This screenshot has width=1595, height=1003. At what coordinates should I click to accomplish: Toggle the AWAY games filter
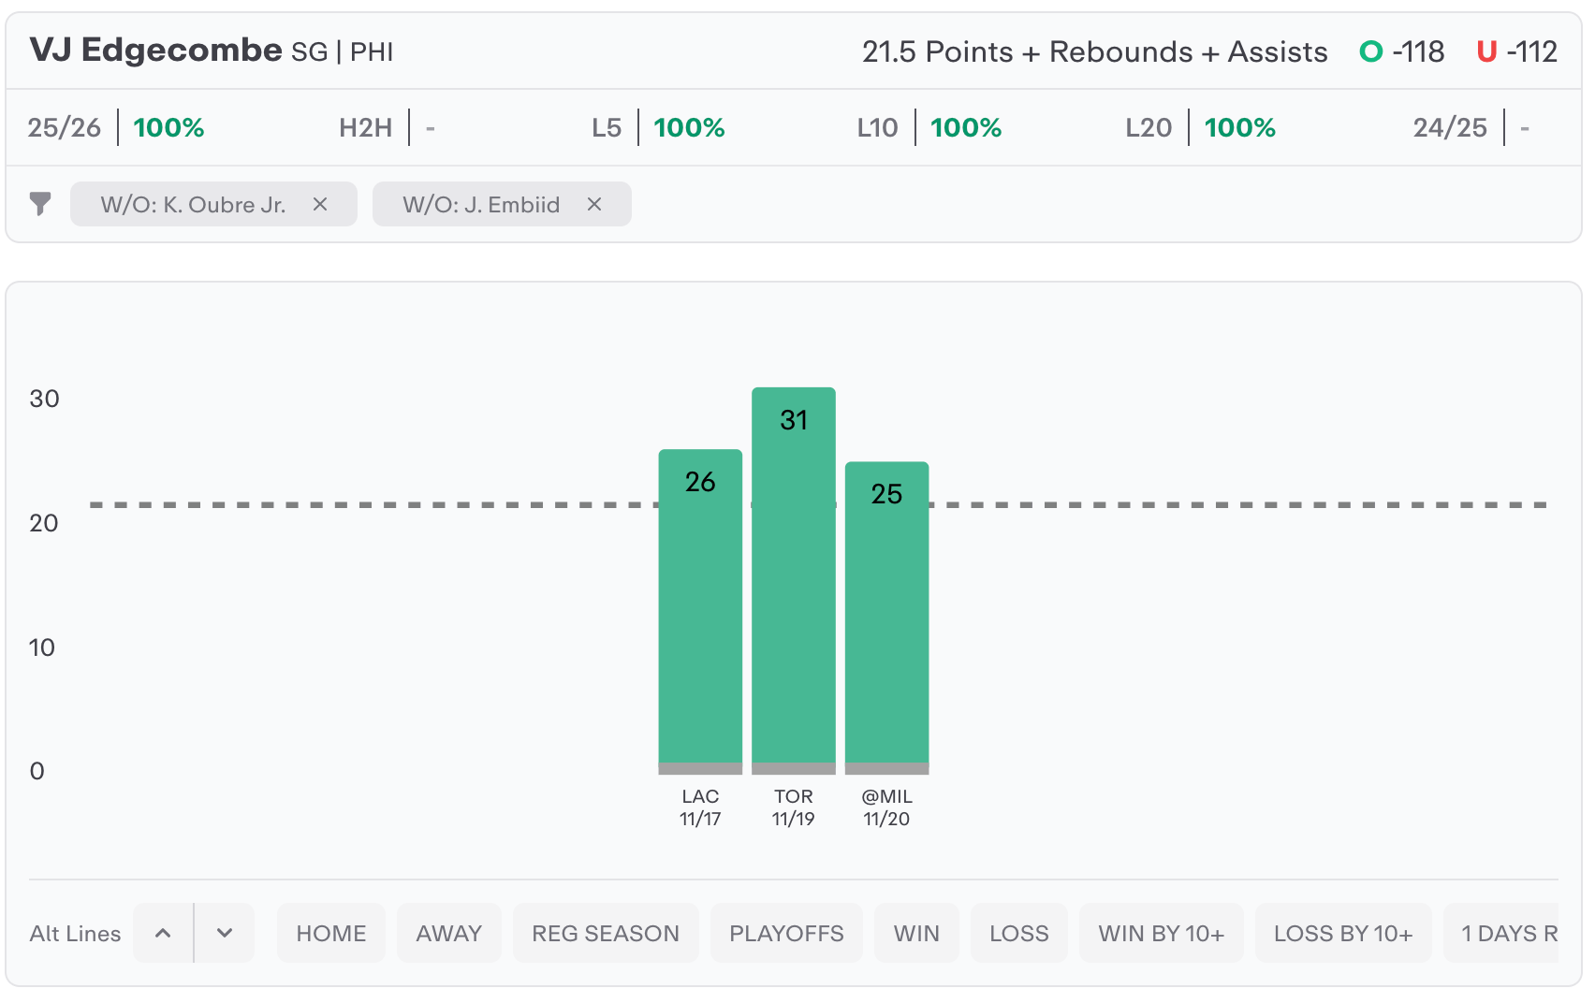tap(449, 933)
